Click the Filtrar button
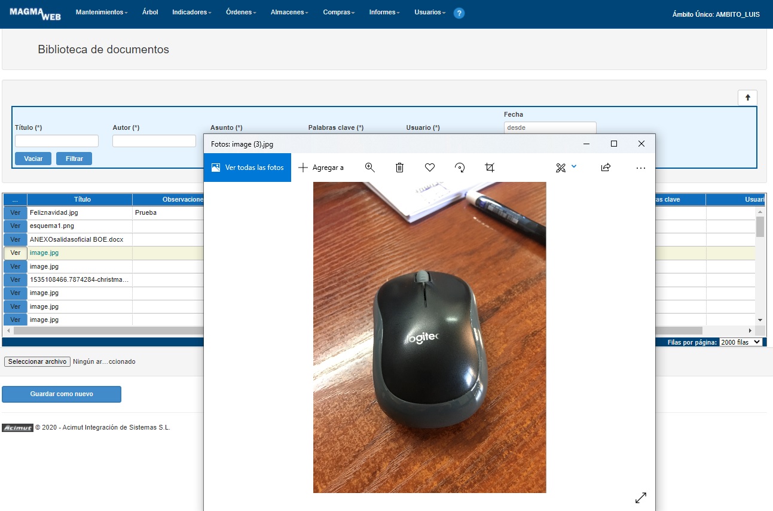 [x=74, y=159]
